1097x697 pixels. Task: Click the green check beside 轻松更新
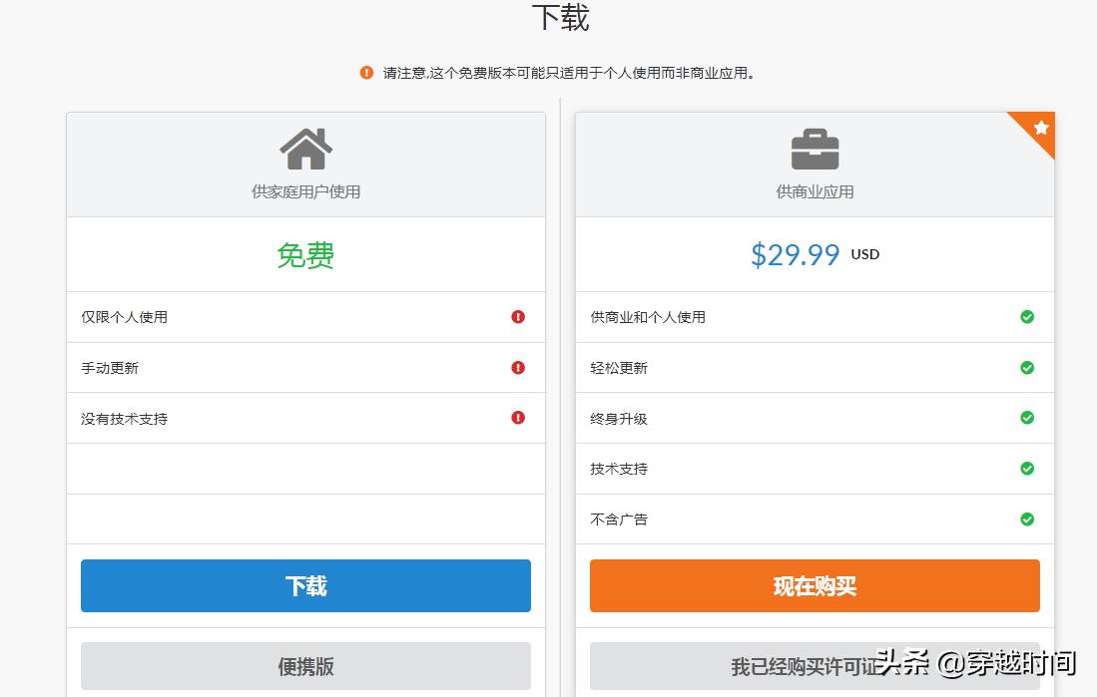[1027, 367]
